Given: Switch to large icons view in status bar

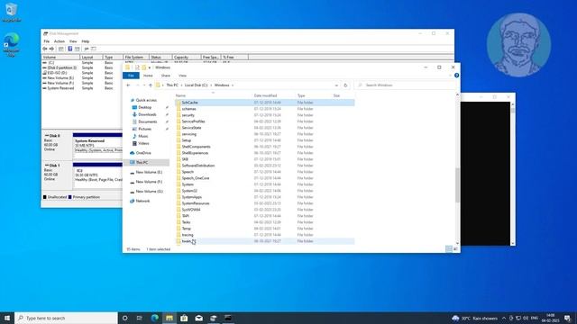Looking at the screenshot, I should (455, 249).
